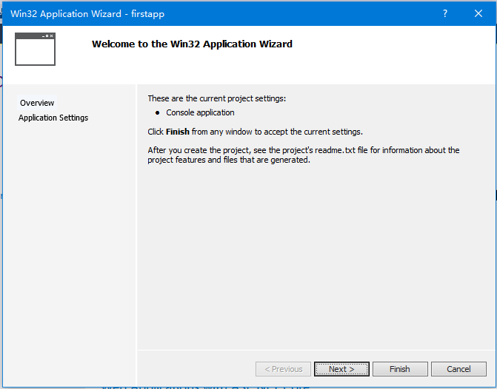Screen dimensions: 497x389
Task: Select the Overview page in sidebar
Action: coord(37,103)
